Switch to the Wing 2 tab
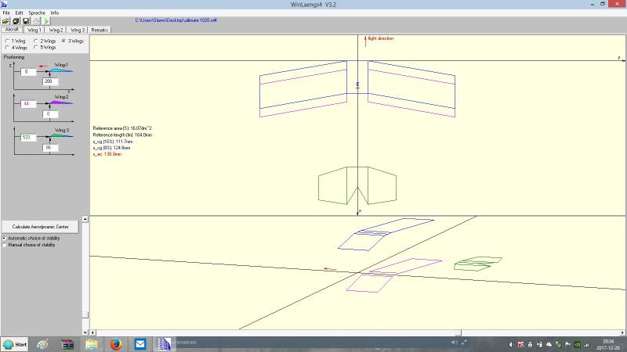Viewport: 627px width, 352px height. (56, 30)
